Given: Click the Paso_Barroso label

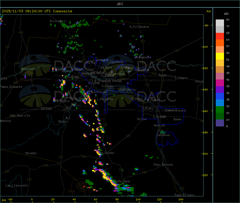Looking at the screenshot, I should (163, 165).
